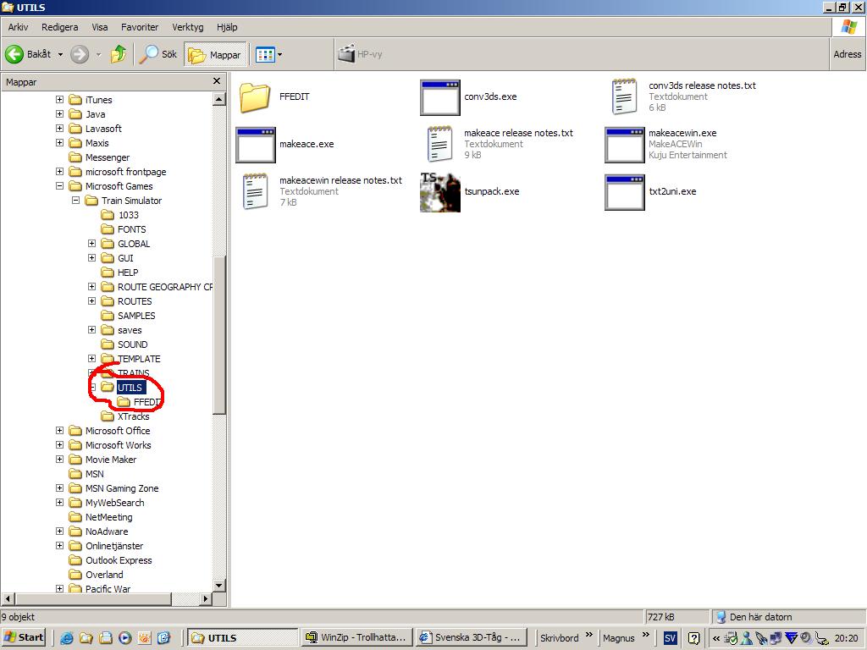This screenshot has height=650, width=867.
Task: Toggle the Mappar folders pane button
Action: (215, 54)
